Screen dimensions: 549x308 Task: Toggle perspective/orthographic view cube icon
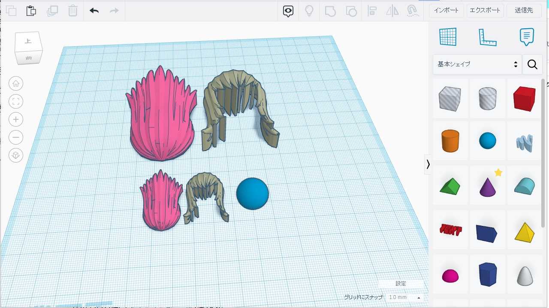point(16,155)
